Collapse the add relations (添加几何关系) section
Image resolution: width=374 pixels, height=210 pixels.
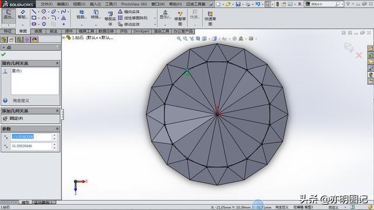point(57,111)
